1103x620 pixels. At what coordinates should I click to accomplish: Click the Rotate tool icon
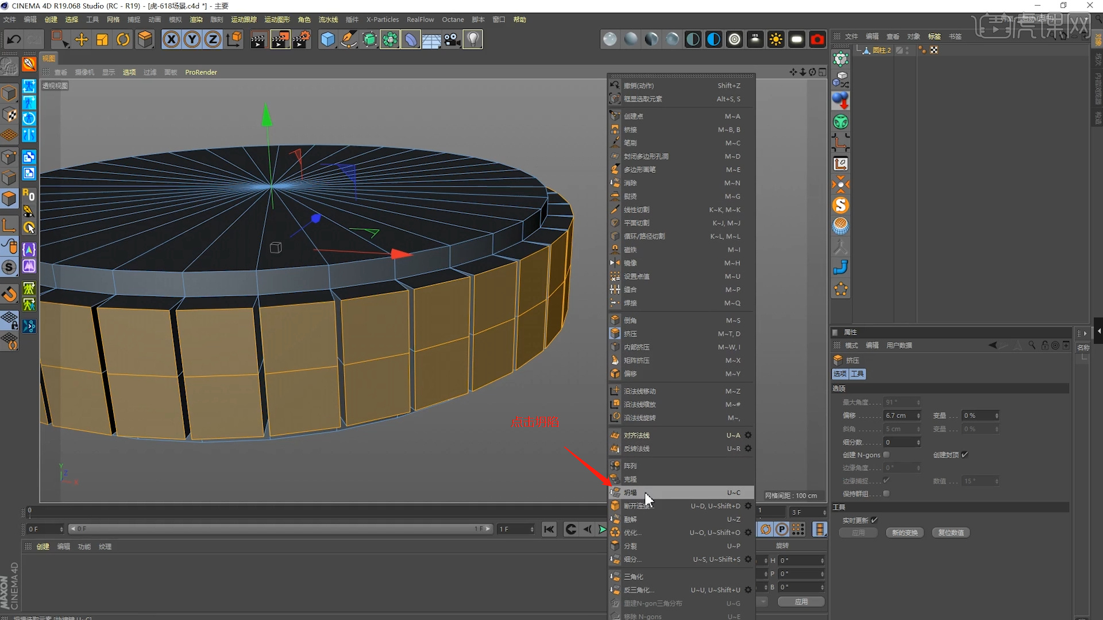pyautogui.click(x=123, y=40)
